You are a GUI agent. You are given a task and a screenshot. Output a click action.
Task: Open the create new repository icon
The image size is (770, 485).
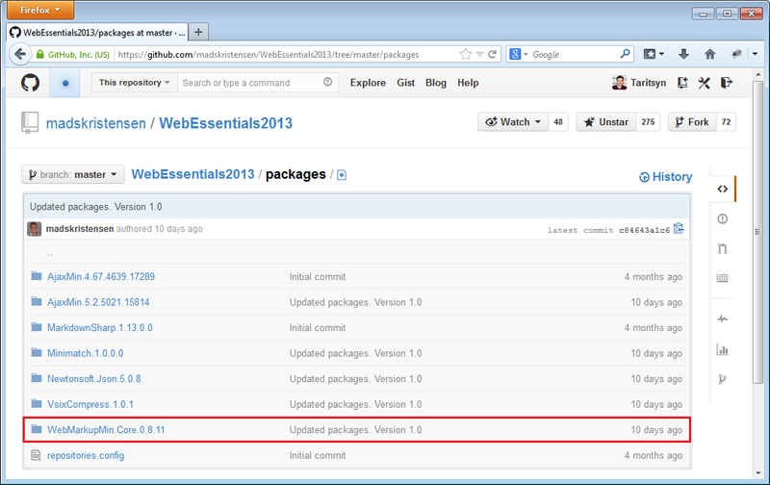pos(682,83)
